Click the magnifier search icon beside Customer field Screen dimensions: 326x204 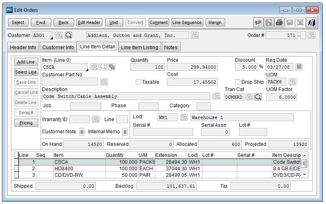pyautogui.click(x=68, y=35)
